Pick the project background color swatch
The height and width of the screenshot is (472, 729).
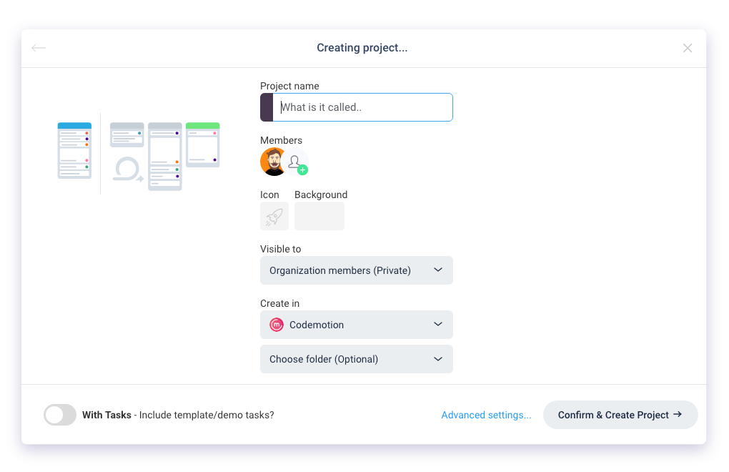(319, 216)
